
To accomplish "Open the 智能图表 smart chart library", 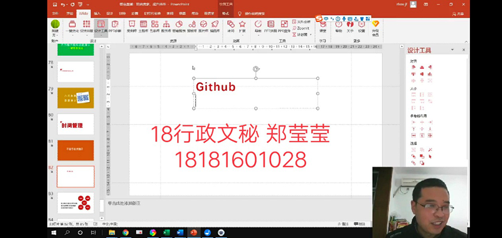I will pos(179,26).
